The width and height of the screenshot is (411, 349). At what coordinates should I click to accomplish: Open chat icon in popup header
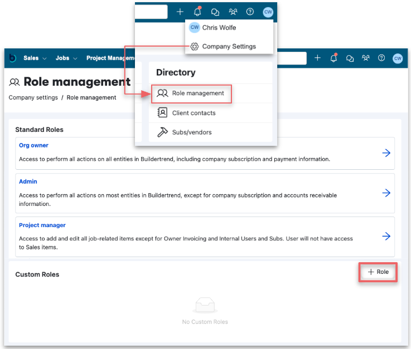(215, 12)
